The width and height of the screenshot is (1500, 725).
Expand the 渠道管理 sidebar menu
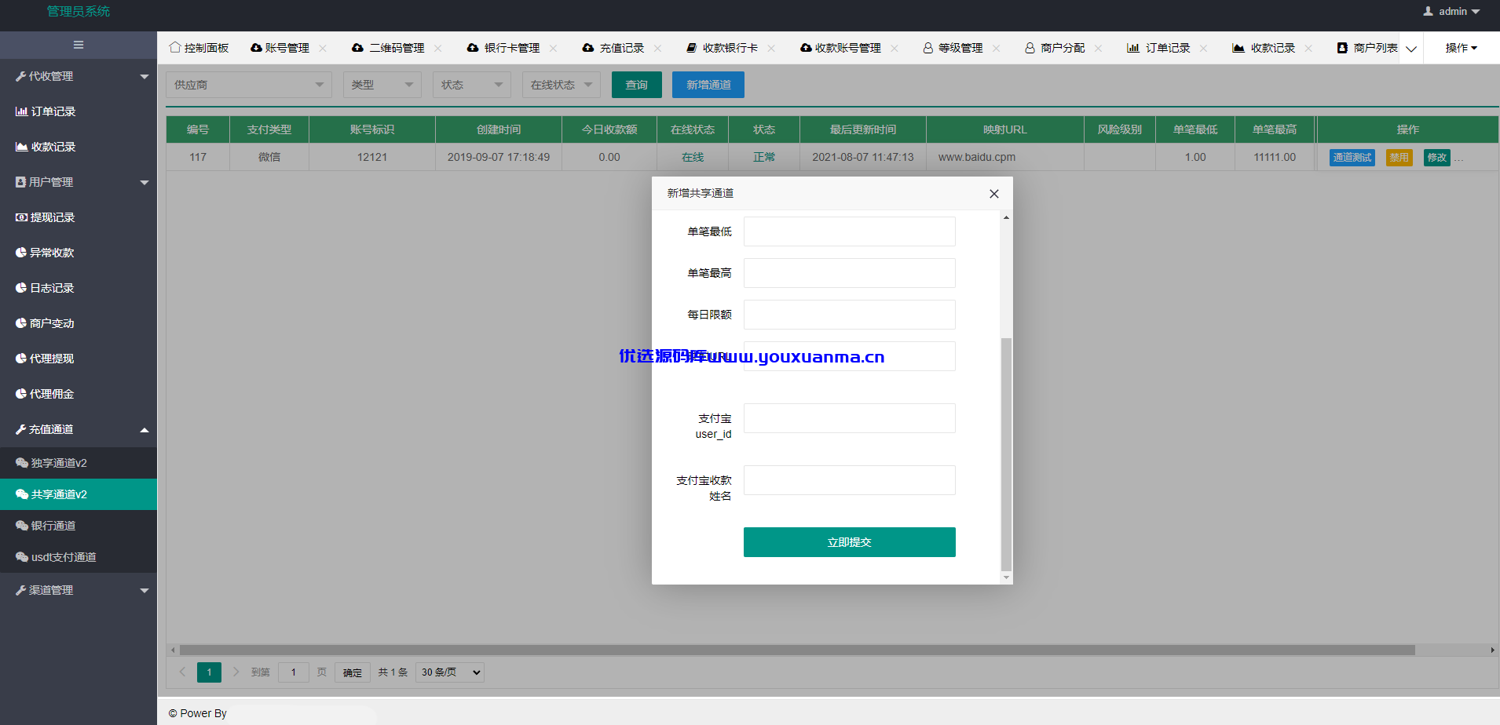click(79, 590)
